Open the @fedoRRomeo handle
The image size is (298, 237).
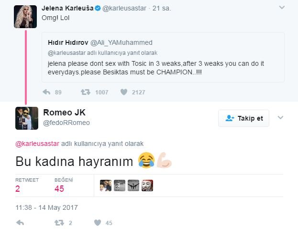(66, 123)
